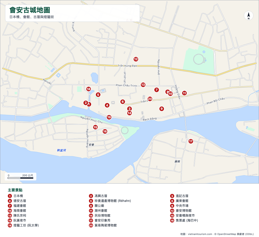Click the 主要景點 legend heading
259x237 pixels.
pyautogui.click(x=15, y=190)
